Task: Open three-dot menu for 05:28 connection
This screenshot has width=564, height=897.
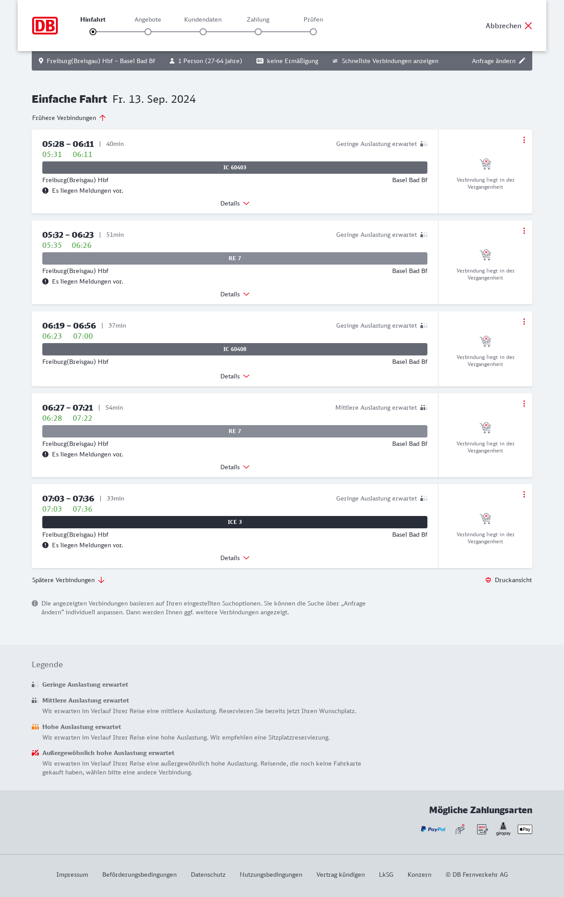Action: [524, 140]
